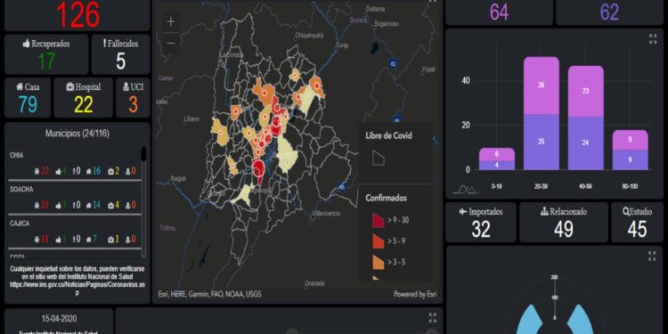Image resolution: width=668 pixels, height=334 pixels.
Task: Click the total confirmed count 126
Action: (x=78, y=15)
